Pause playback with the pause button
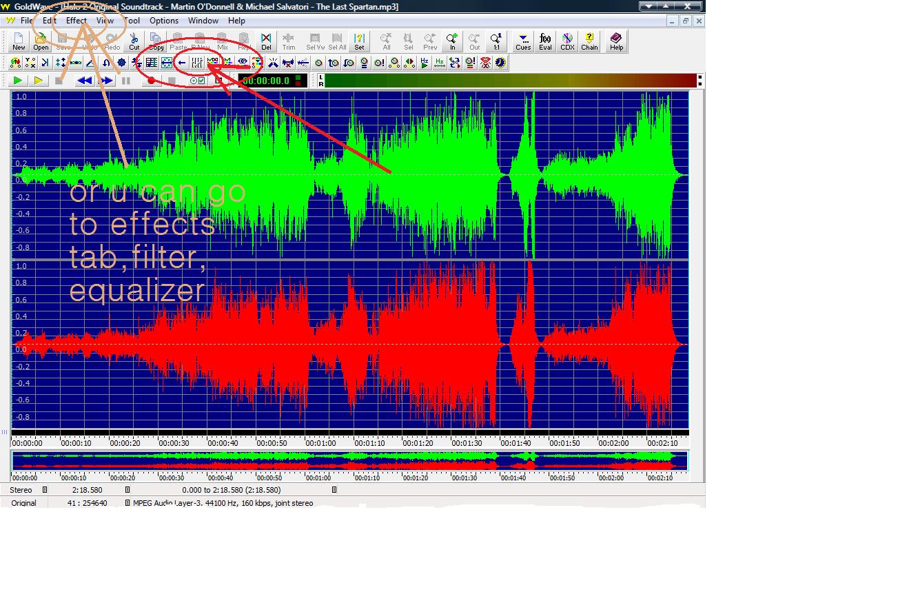 126,81
